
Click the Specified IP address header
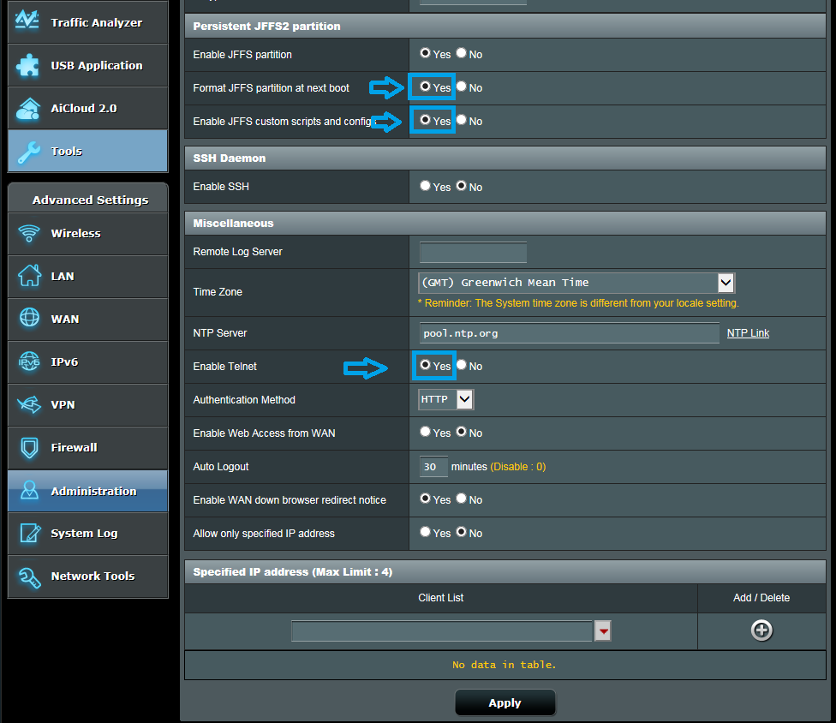[505, 571]
